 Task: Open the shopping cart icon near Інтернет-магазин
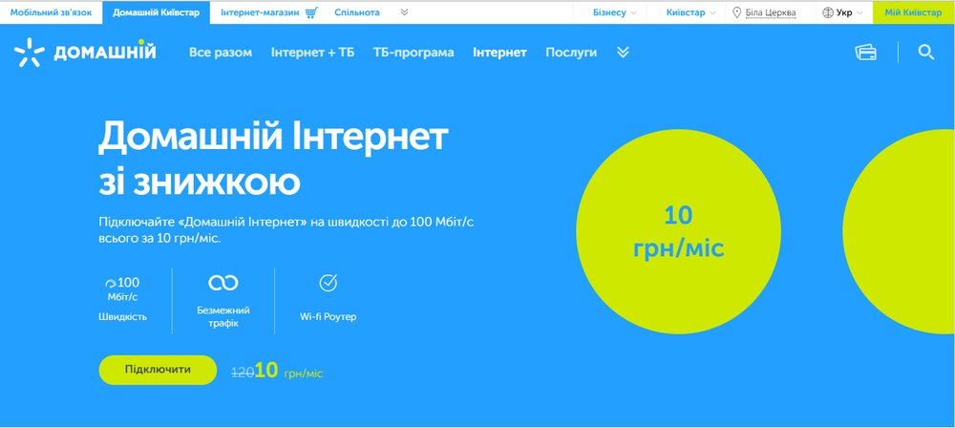pyautogui.click(x=312, y=12)
